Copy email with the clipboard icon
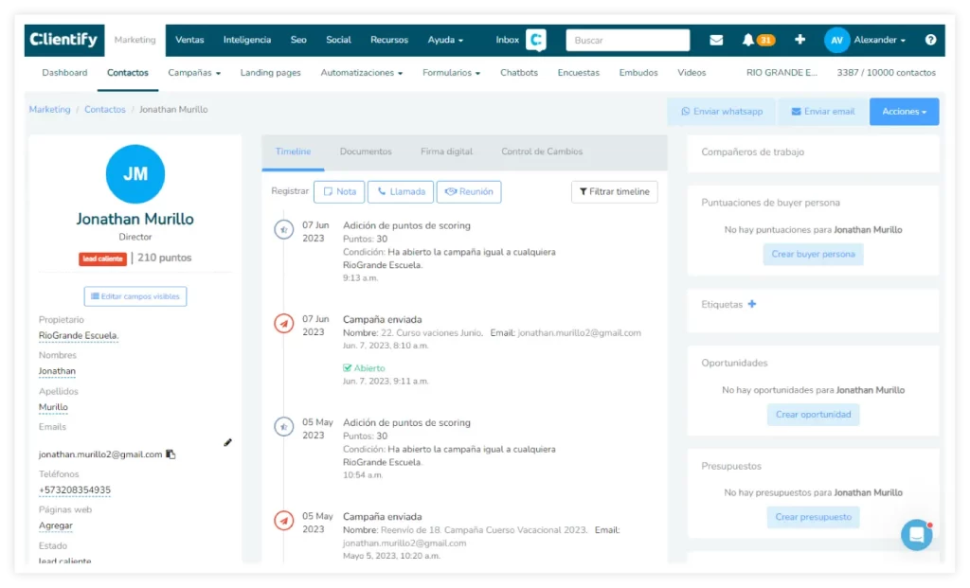The image size is (970, 588). click(171, 454)
